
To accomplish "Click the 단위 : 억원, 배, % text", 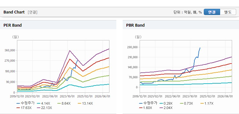I will click(x=188, y=12).
